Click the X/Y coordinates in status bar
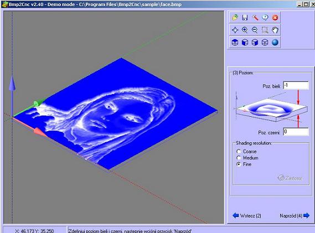Viewport: 315px width, 233px height. [x=34, y=231]
